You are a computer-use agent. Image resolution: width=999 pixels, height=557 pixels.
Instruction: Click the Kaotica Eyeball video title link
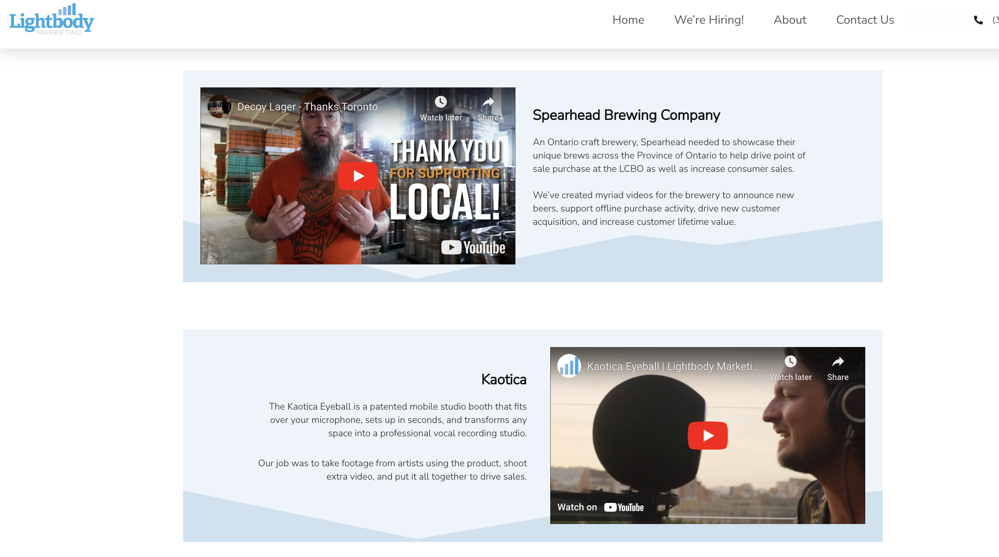(673, 366)
